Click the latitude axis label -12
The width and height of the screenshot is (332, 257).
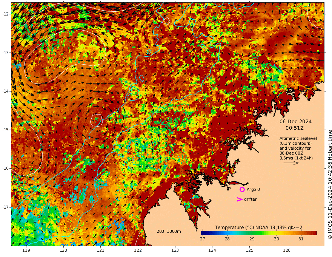pyautogui.click(x=6, y=14)
